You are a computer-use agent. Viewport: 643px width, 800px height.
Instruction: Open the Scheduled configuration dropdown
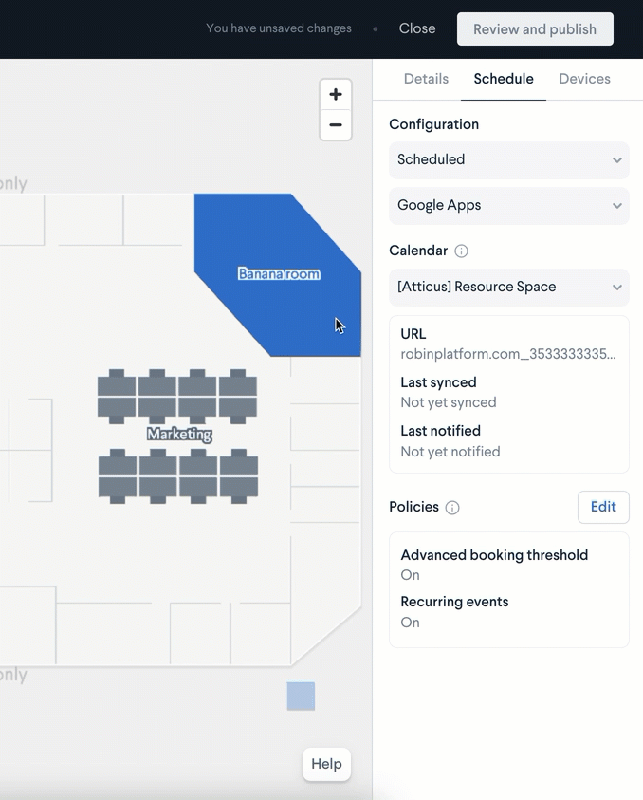[508, 159]
